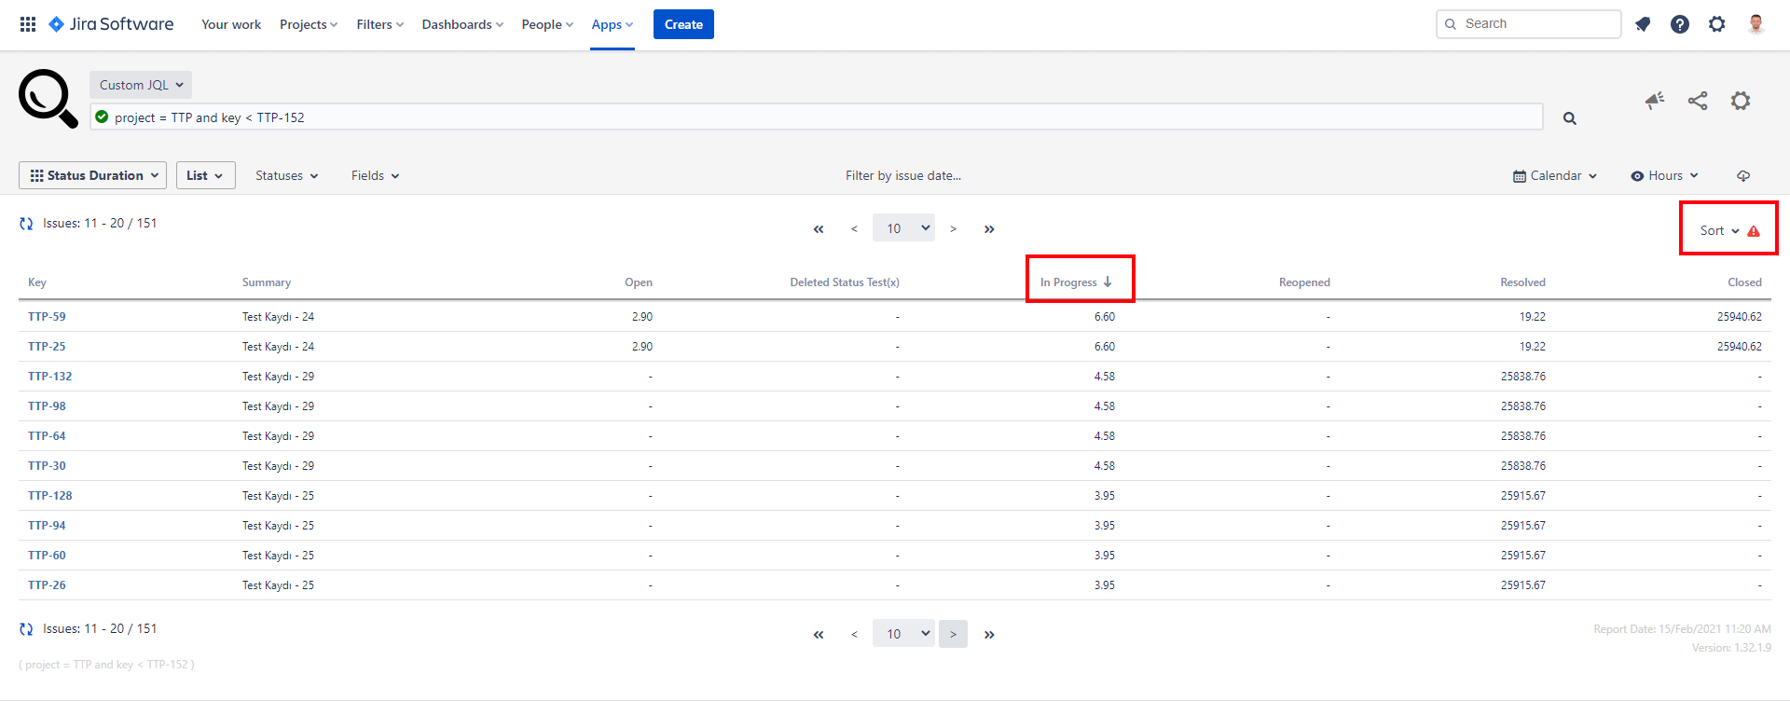Open the app switcher grid icon
The image size is (1790, 701).
pyautogui.click(x=28, y=24)
